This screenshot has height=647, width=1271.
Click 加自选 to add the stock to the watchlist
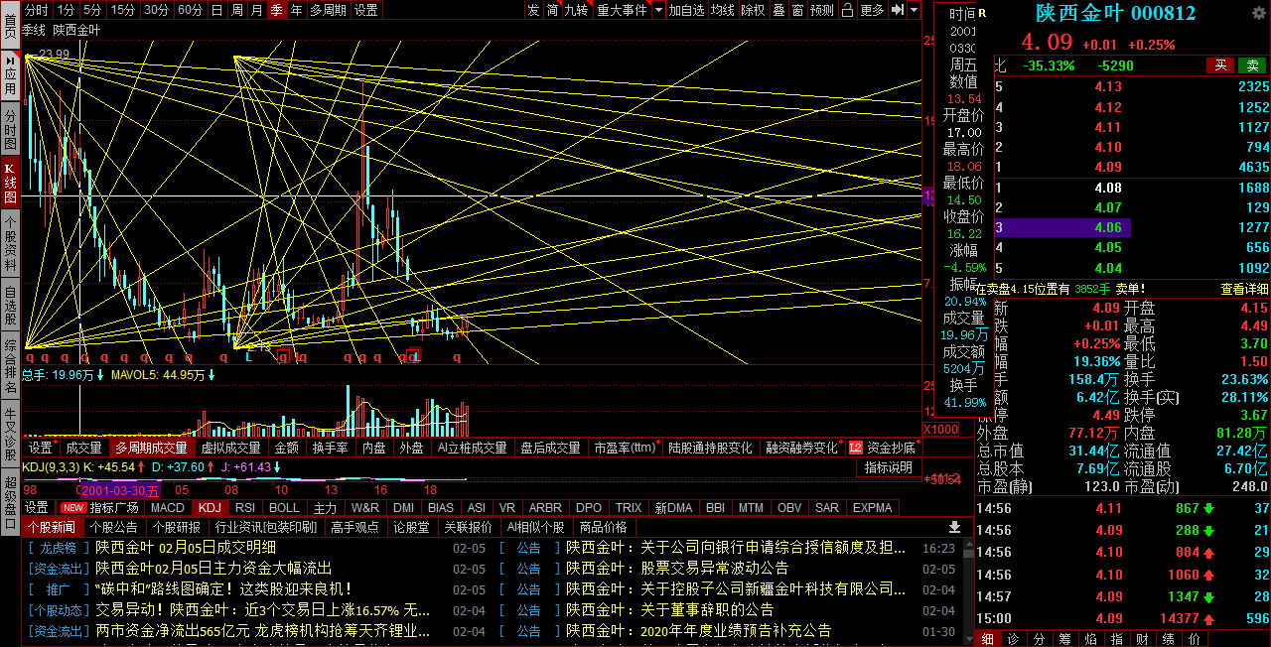(686, 10)
